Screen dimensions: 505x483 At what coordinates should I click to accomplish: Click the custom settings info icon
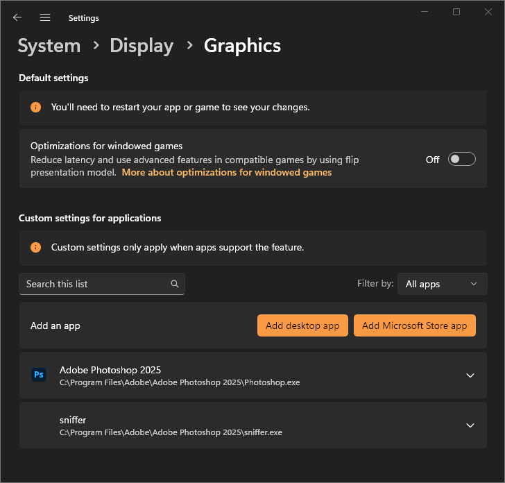click(35, 248)
